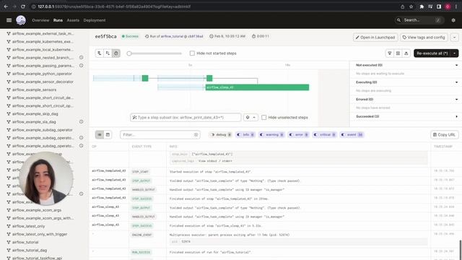
Task: Click the Dagster logo
Action: 21,20
